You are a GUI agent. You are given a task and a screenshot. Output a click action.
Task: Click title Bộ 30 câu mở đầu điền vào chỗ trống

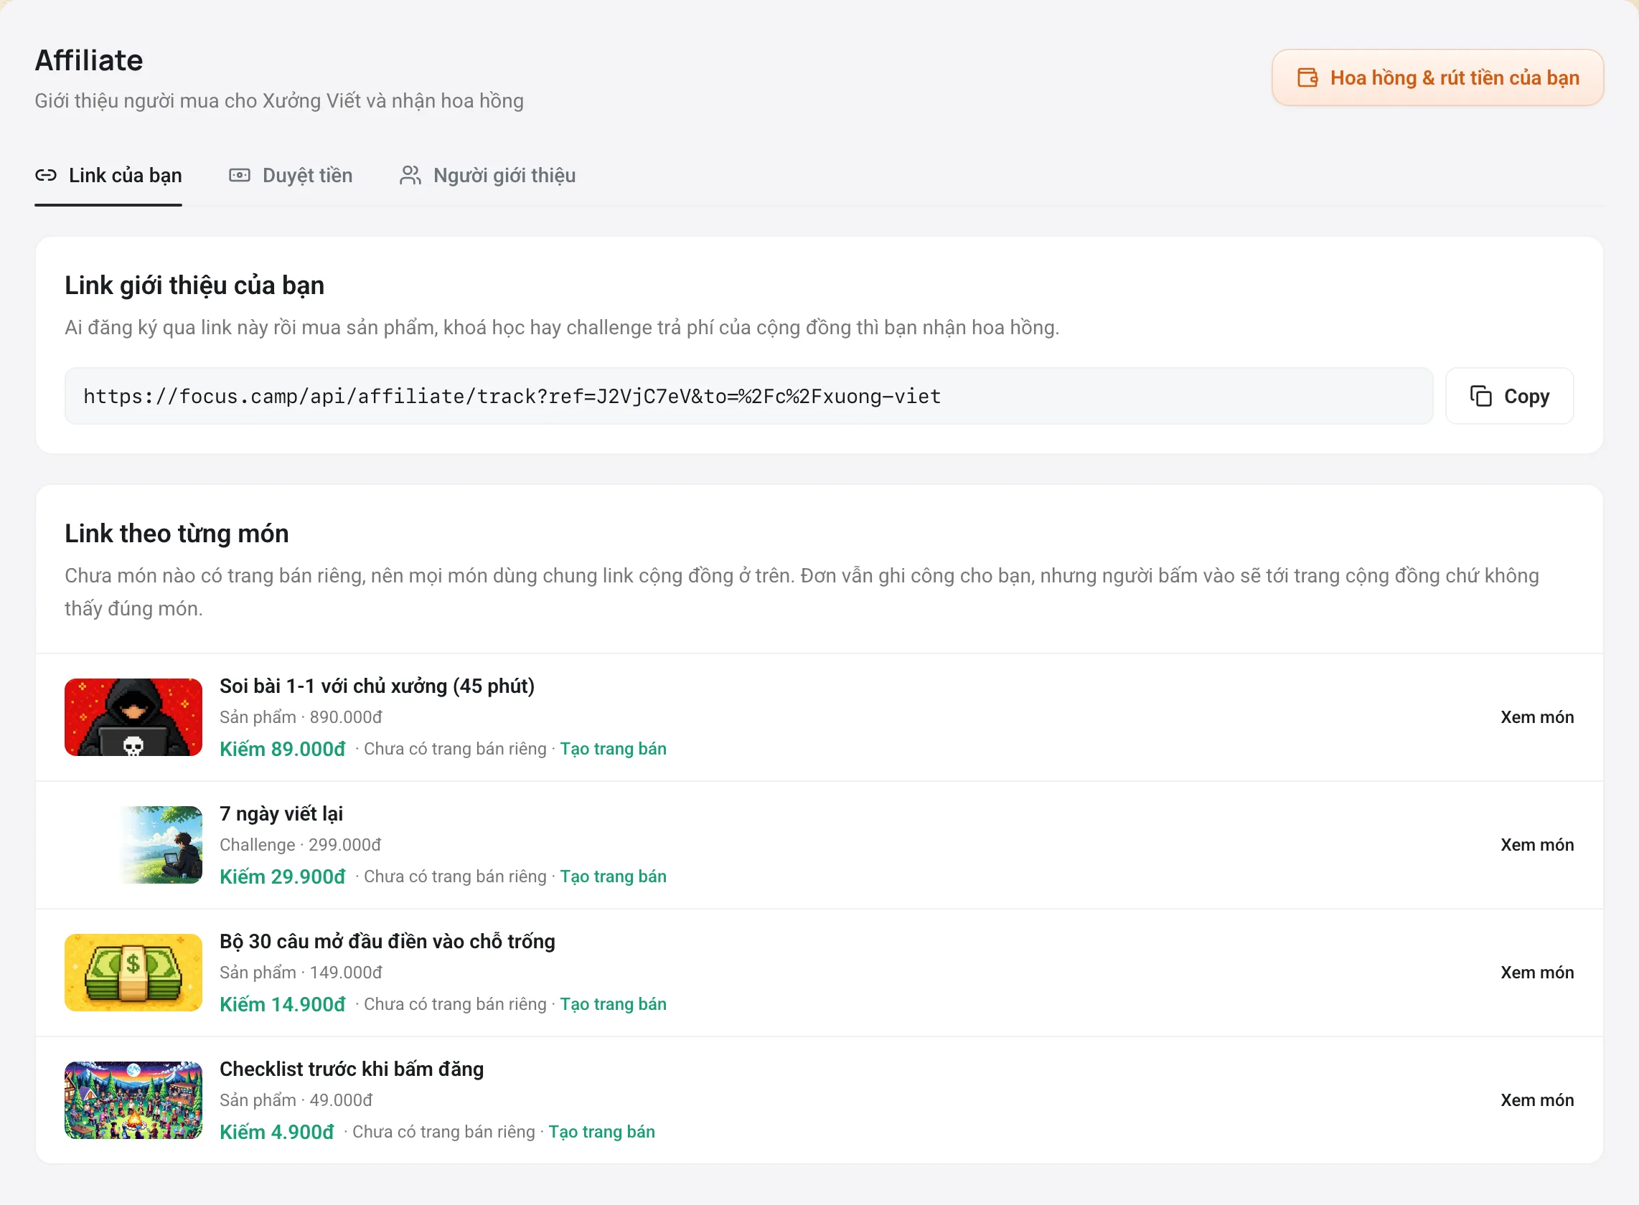[388, 942]
